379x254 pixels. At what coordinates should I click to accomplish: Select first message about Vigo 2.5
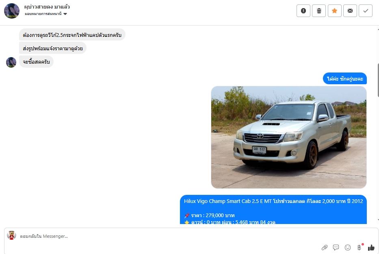[72, 35]
